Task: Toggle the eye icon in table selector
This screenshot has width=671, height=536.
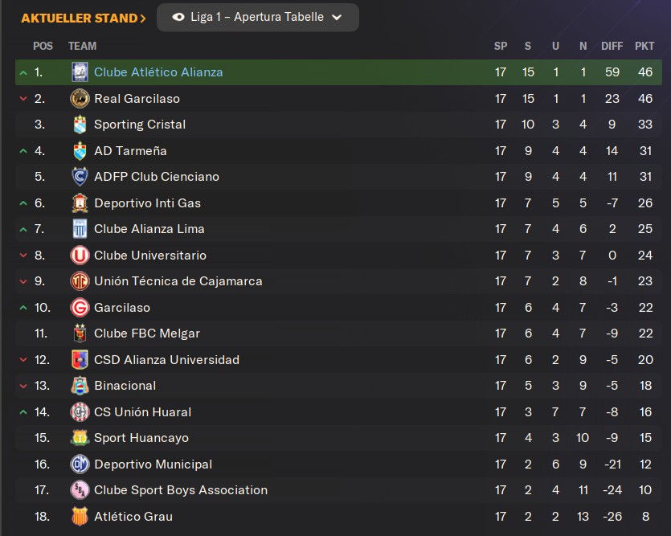Action: coord(178,17)
